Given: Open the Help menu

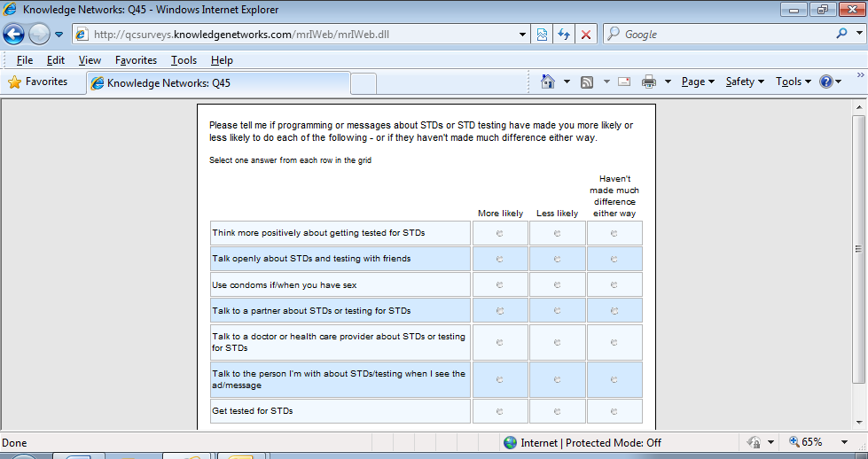Looking at the screenshot, I should pos(222,60).
